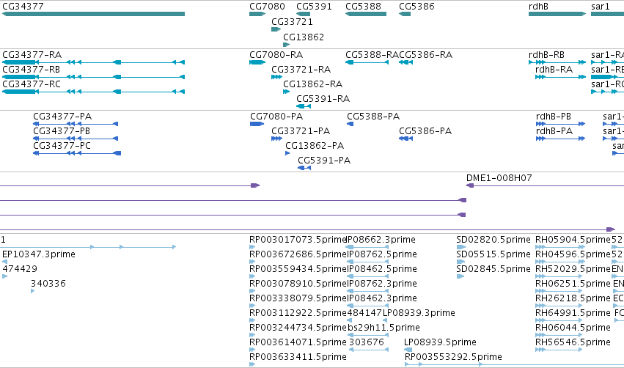This screenshot has height=368, width=624.
Task: Click EST label RP003338079.5prime
Action: tap(298, 298)
